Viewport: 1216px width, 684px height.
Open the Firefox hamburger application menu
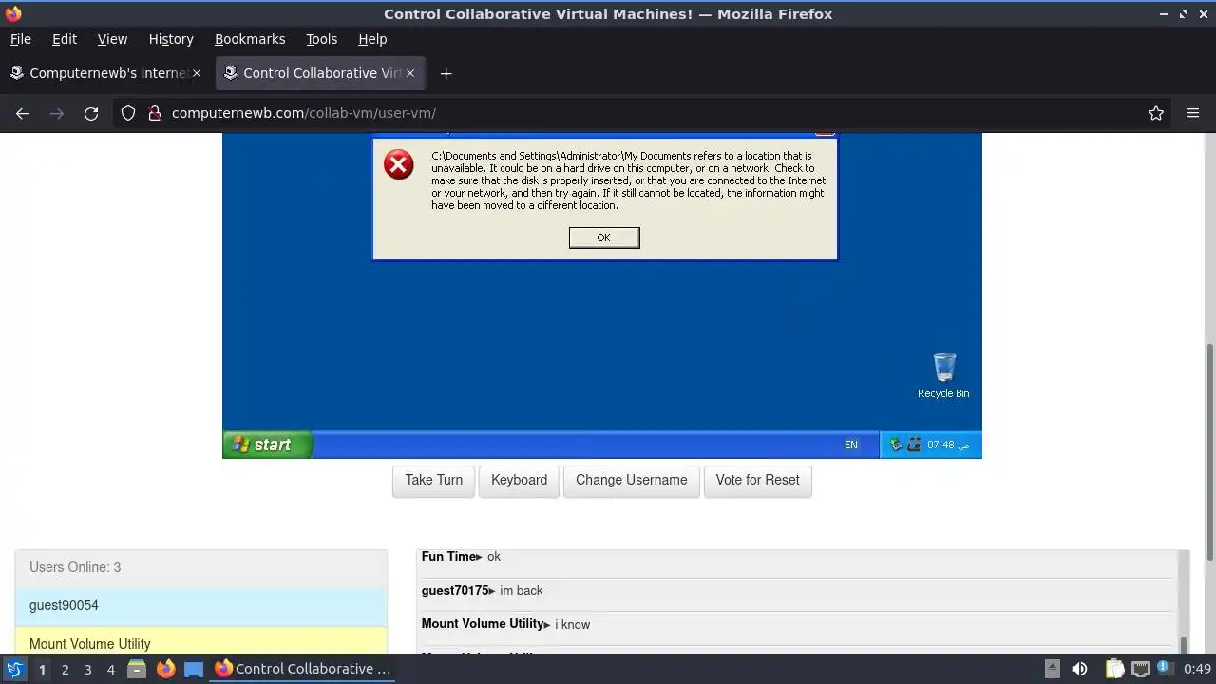click(x=1193, y=113)
